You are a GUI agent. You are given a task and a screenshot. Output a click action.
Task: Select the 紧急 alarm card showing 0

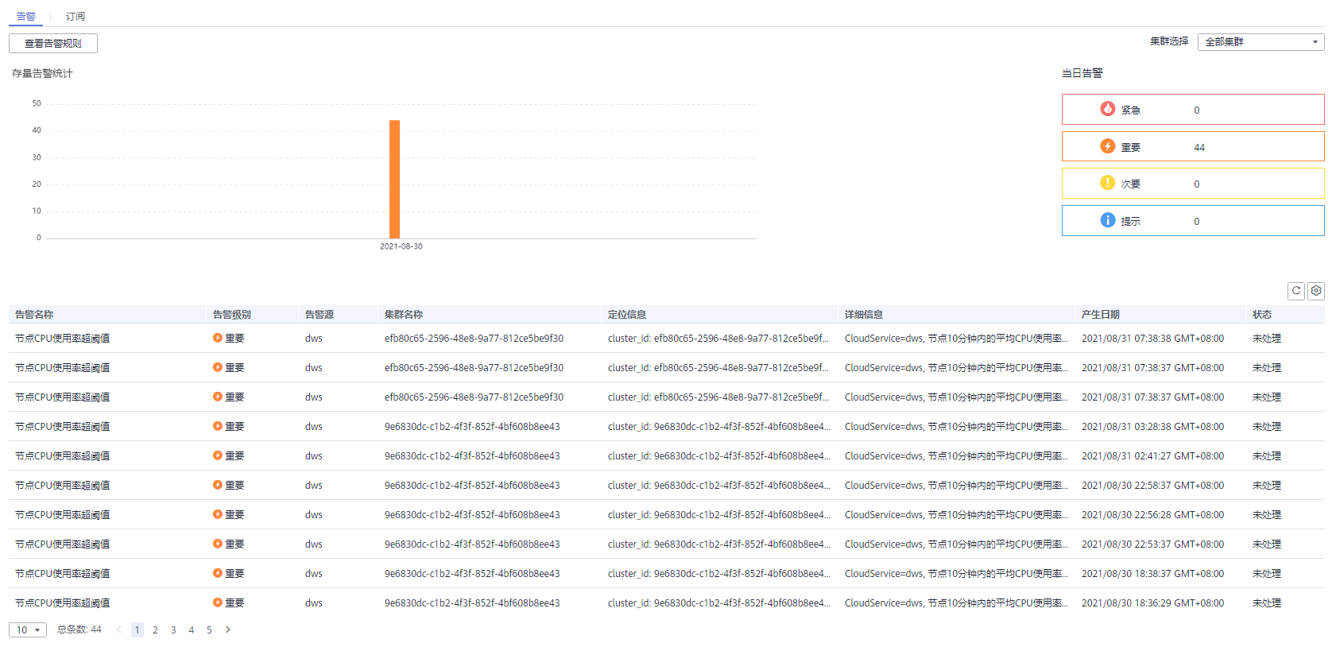1193,110
